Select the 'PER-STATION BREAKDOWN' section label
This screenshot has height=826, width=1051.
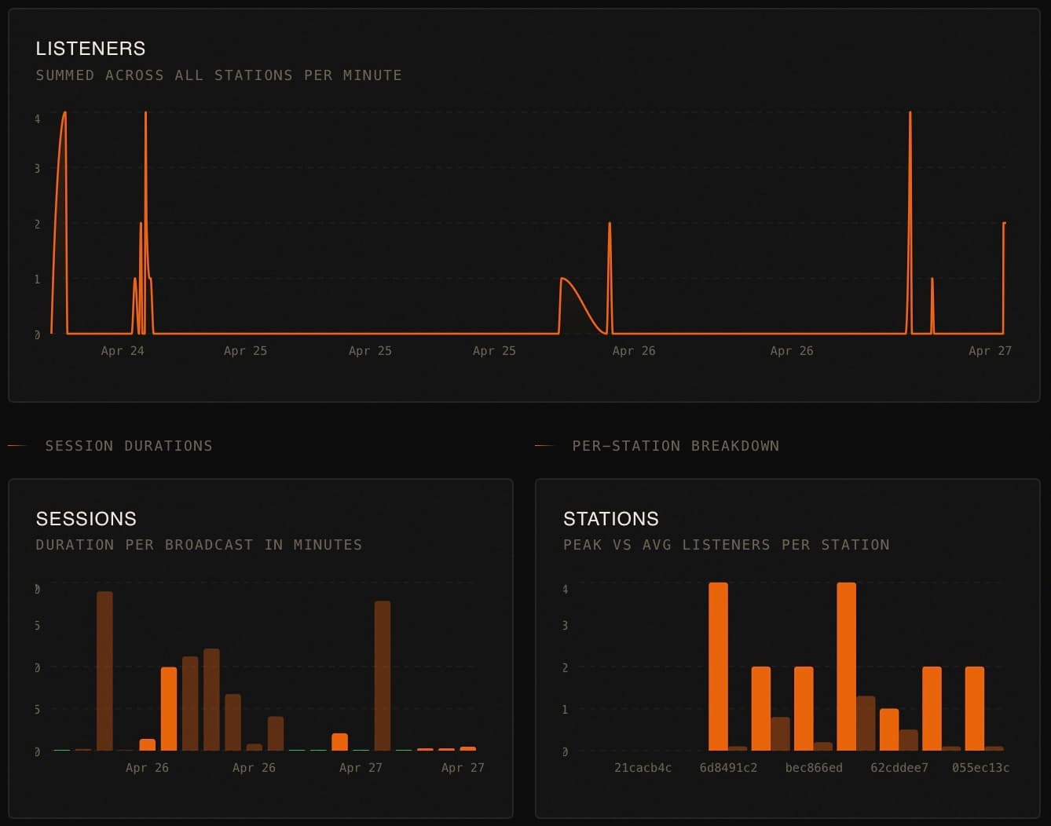(x=676, y=446)
